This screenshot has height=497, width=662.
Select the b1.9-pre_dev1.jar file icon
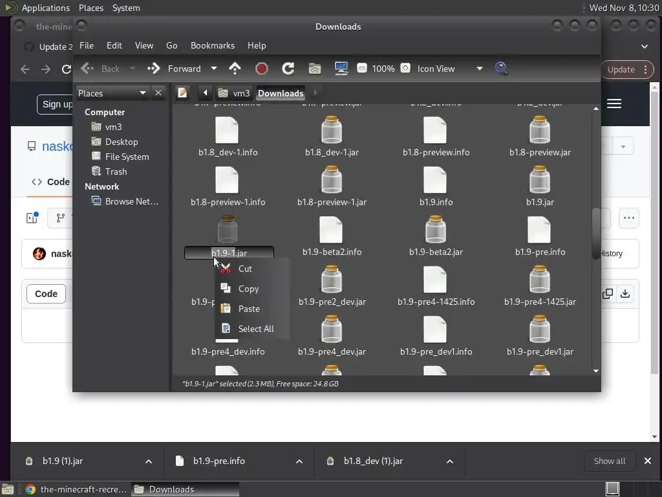click(540, 329)
